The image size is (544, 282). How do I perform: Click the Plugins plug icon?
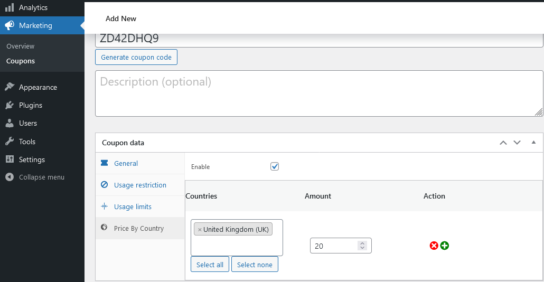click(10, 105)
